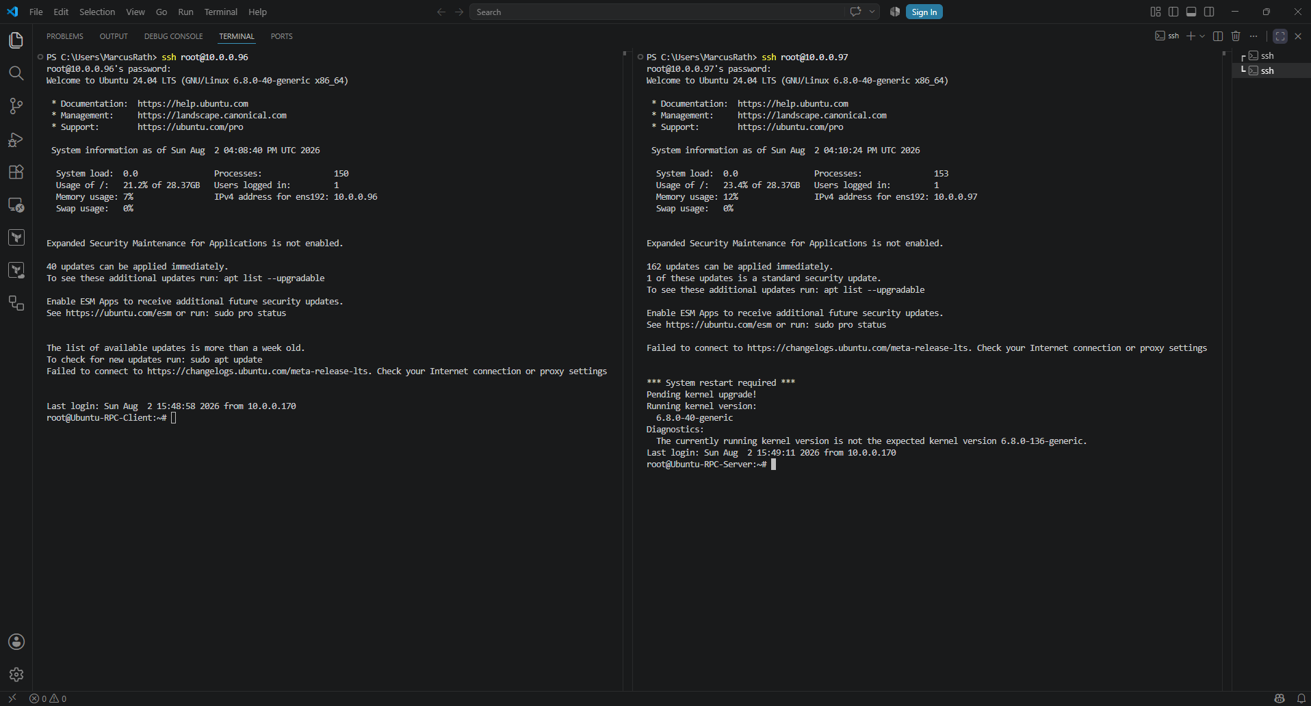1311x706 pixels.
Task: Open terminal panel more actions menu
Action: click(1254, 36)
